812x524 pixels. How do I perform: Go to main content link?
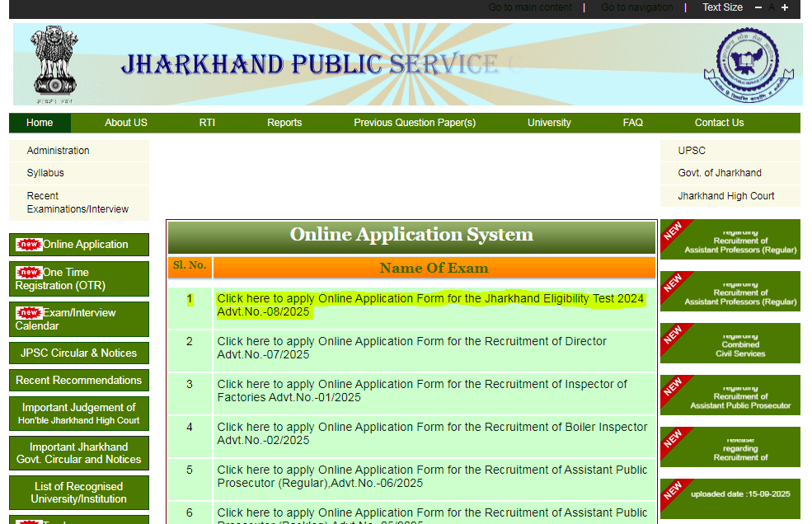[530, 7]
